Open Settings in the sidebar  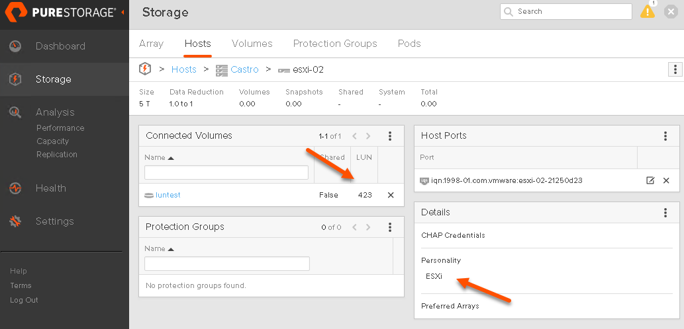pos(54,221)
